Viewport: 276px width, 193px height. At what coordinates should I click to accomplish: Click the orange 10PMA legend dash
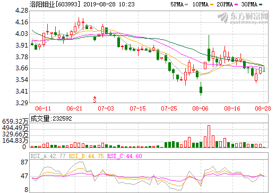212,5
